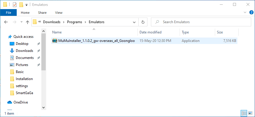Open Customize Quick Access Toolbar dropdown

[x=26, y=5]
